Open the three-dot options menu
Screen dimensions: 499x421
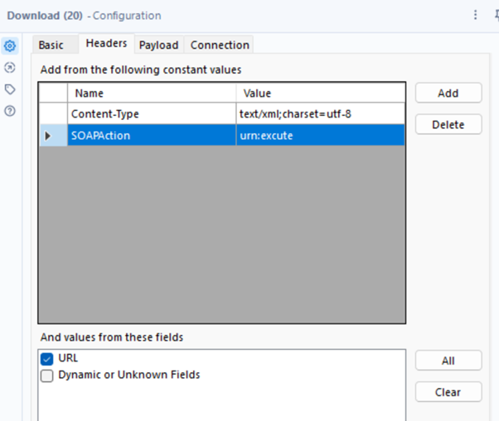click(475, 15)
